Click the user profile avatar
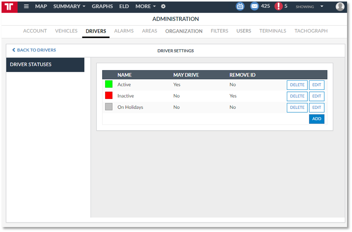 340,6
